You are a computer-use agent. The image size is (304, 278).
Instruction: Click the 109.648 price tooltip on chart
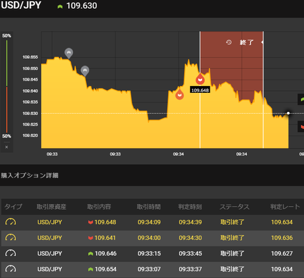point(200,90)
